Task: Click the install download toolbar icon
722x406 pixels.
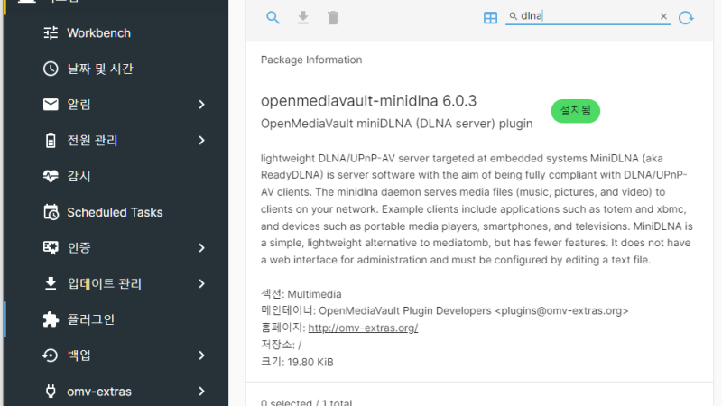Action: [303, 17]
